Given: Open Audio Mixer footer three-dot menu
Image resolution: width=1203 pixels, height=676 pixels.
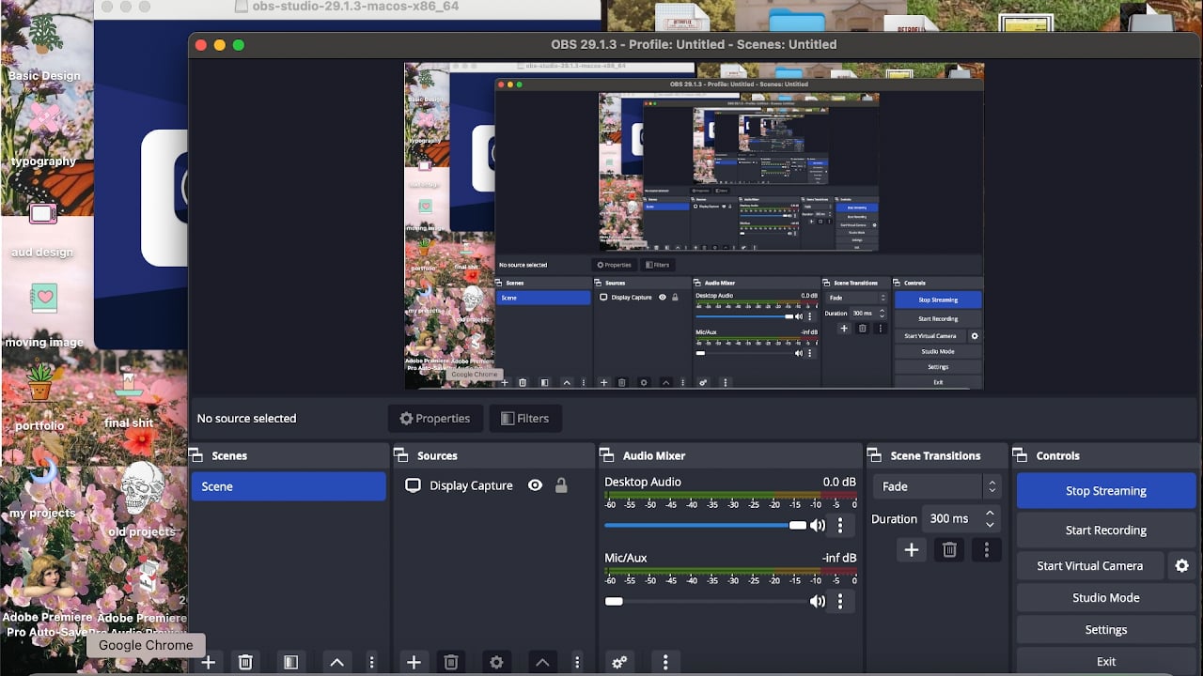Looking at the screenshot, I should [x=665, y=662].
